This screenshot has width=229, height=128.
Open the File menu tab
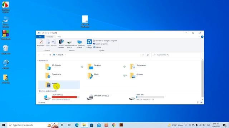tap(40, 37)
